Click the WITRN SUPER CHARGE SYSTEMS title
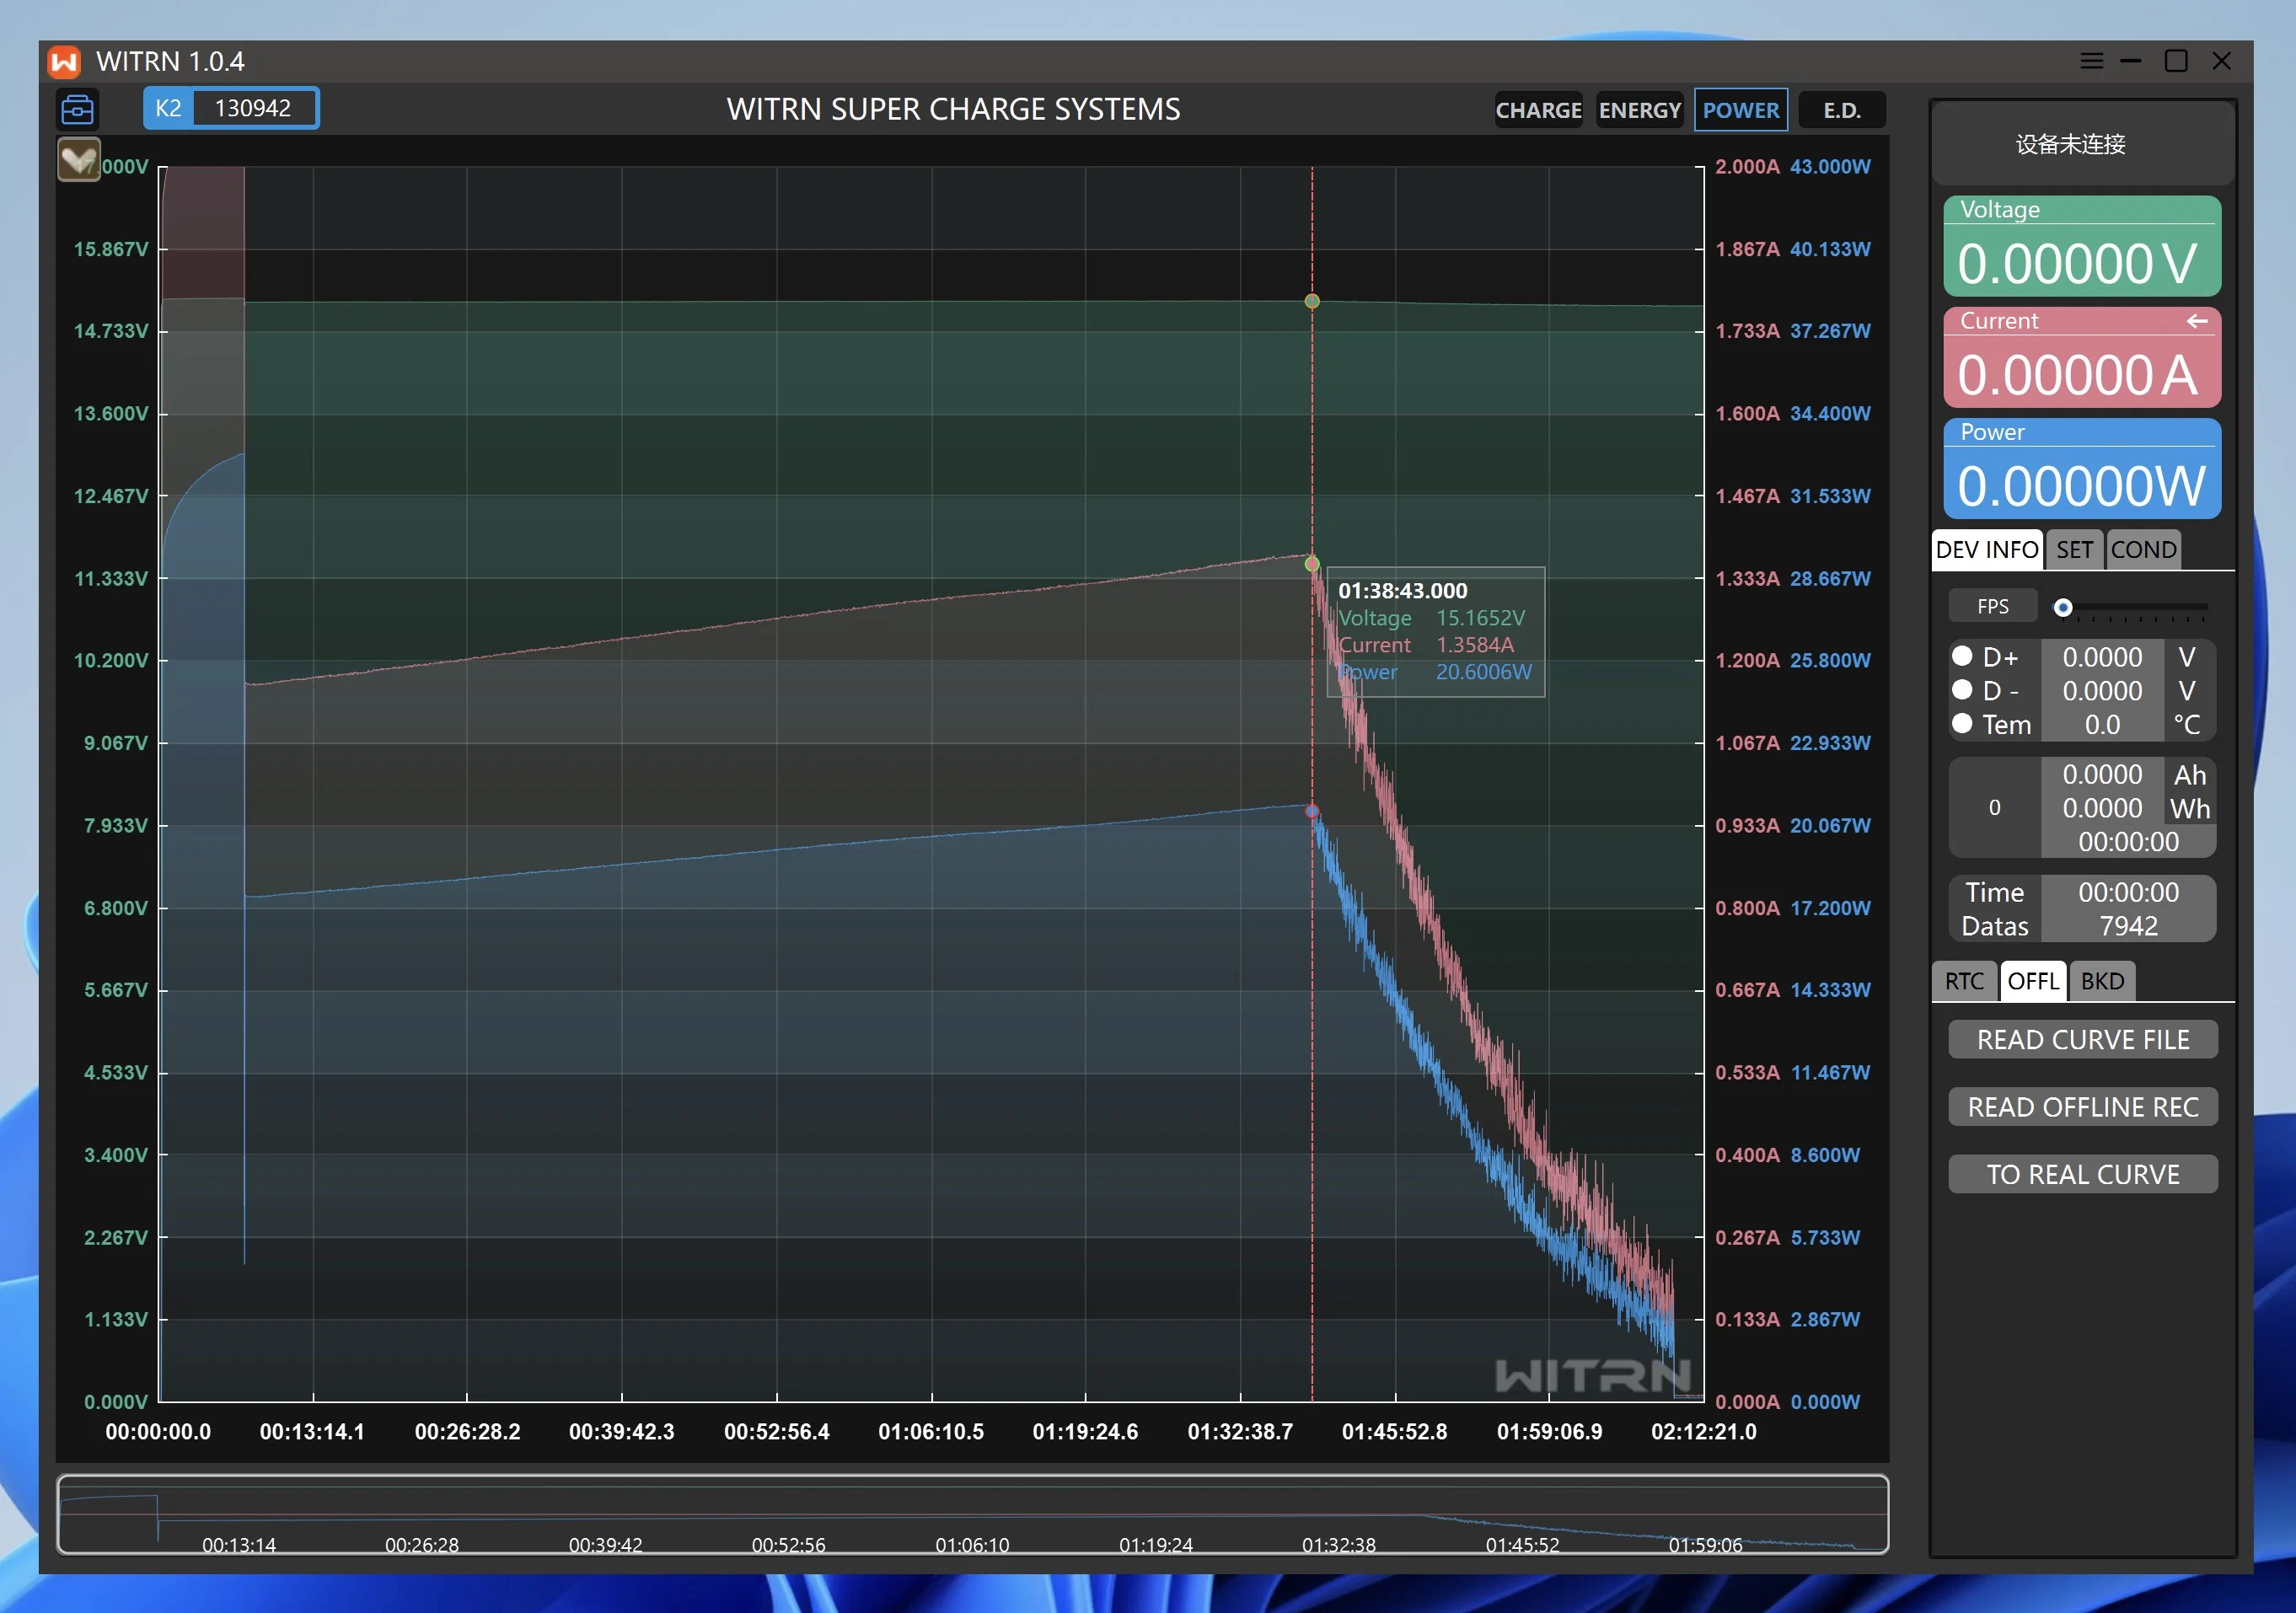This screenshot has height=1613, width=2296. [x=953, y=109]
